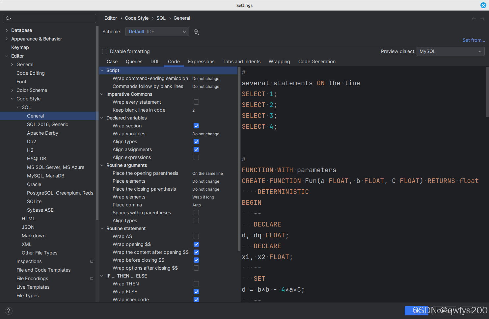Screen dimensions: 489x319
Task: Open Preview dialect dropdown
Action: (x=450, y=51)
